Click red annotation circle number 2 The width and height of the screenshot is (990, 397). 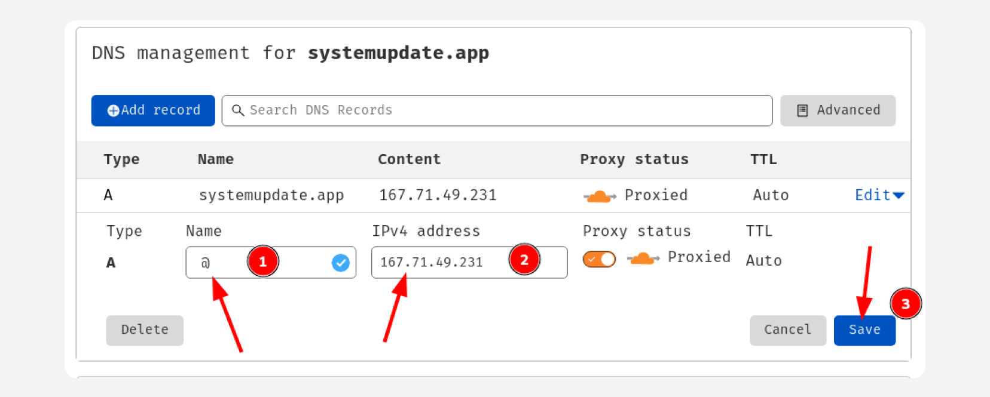point(524,260)
